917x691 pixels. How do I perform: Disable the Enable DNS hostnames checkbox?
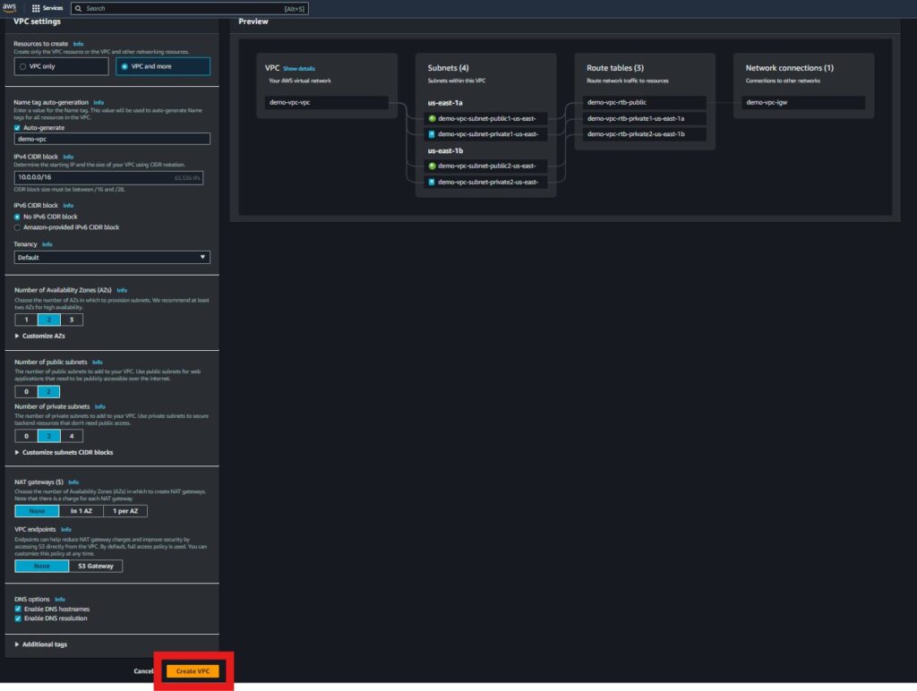pos(19,609)
